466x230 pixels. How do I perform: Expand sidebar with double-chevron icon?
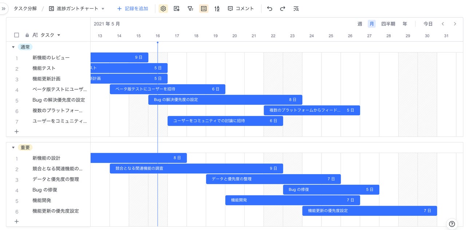[4, 8]
